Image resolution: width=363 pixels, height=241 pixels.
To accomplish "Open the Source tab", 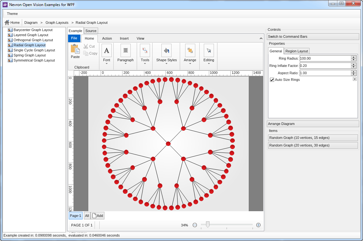I will (x=91, y=31).
